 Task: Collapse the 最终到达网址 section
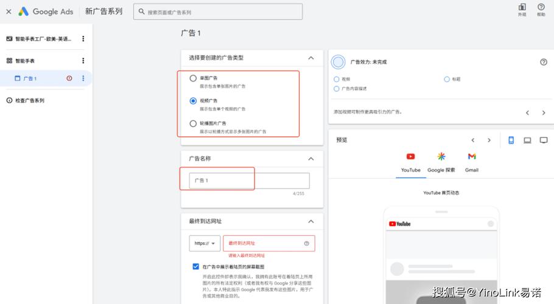point(311,221)
